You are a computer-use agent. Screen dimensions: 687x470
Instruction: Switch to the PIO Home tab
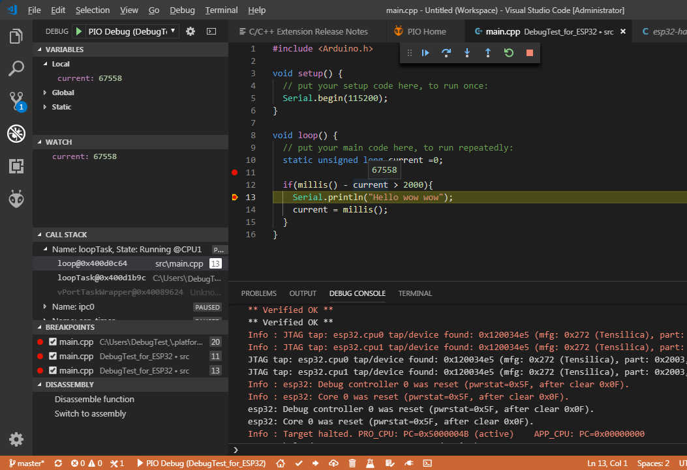(x=420, y=31)
